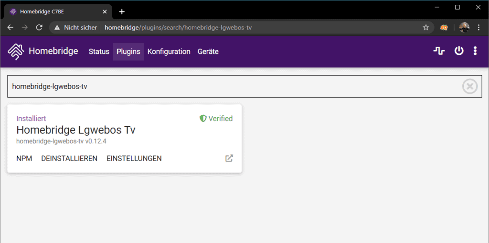This screenshot has width=489, height=243.
Task: Select the Homebridge C7BE browser tab
Action: click(58, 12)
